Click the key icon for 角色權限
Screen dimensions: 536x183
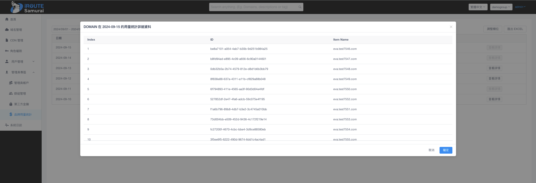(x=7, y=51)
